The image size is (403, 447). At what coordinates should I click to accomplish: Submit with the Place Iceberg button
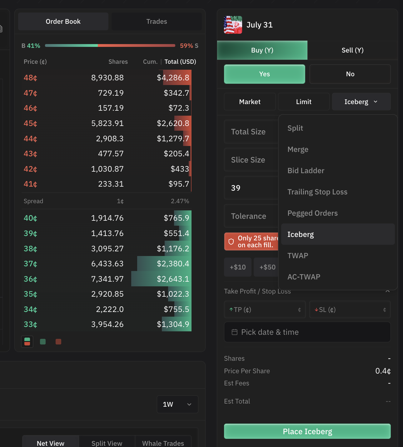point(307,431)
